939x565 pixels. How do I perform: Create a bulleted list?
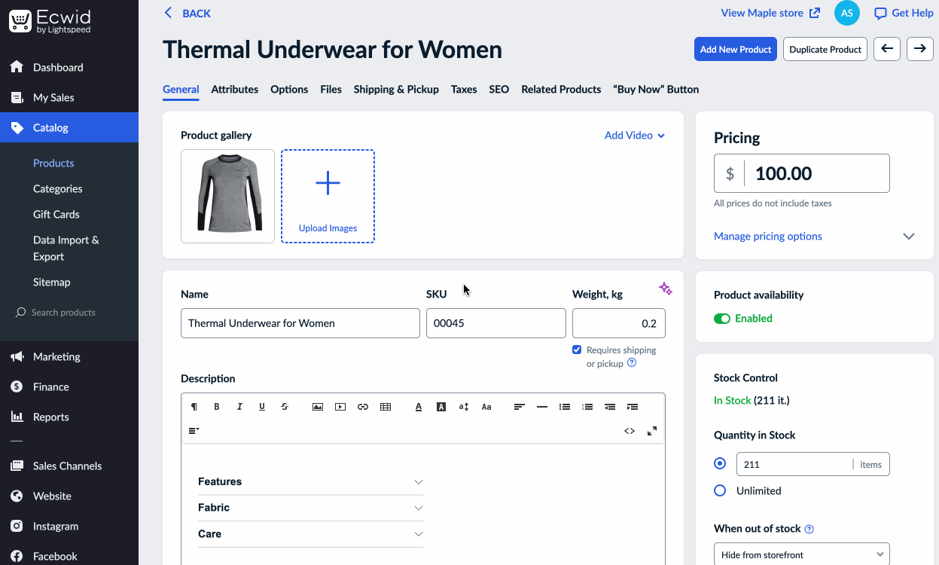coord(565,407)
